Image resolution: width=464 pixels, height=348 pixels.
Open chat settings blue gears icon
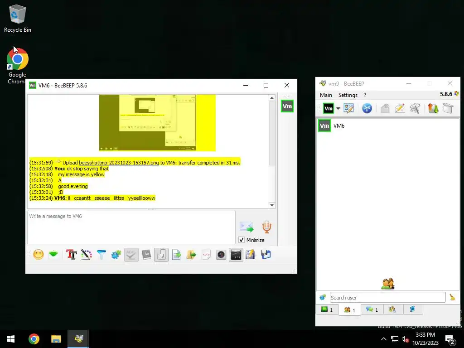coord(116,255)
